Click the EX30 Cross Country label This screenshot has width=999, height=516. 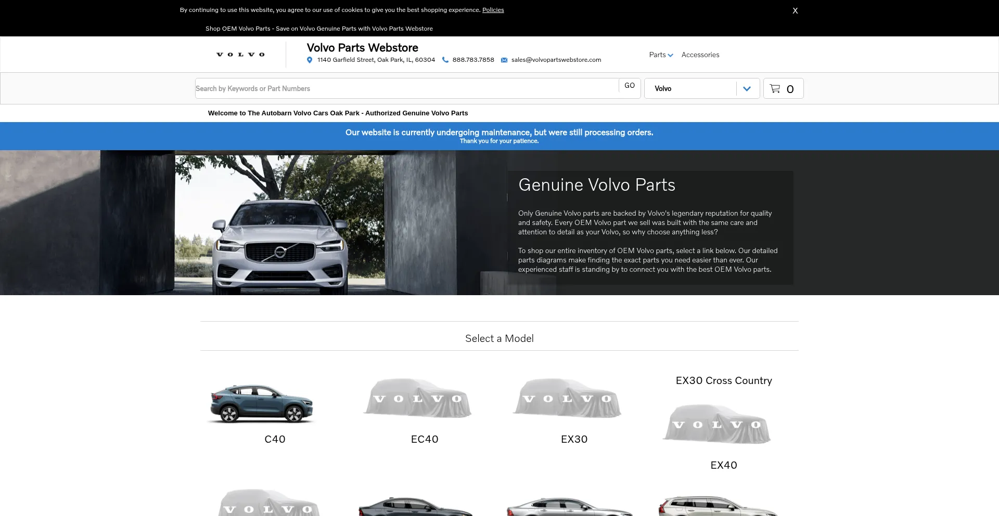click(x=724, y=380)
